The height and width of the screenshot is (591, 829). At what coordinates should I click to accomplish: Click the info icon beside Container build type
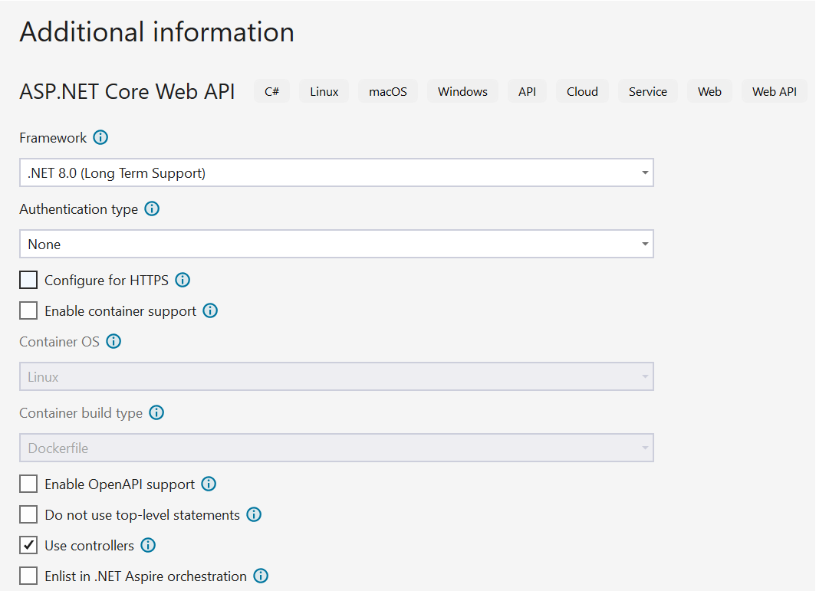pyautogui.click(x=156, y=412)
